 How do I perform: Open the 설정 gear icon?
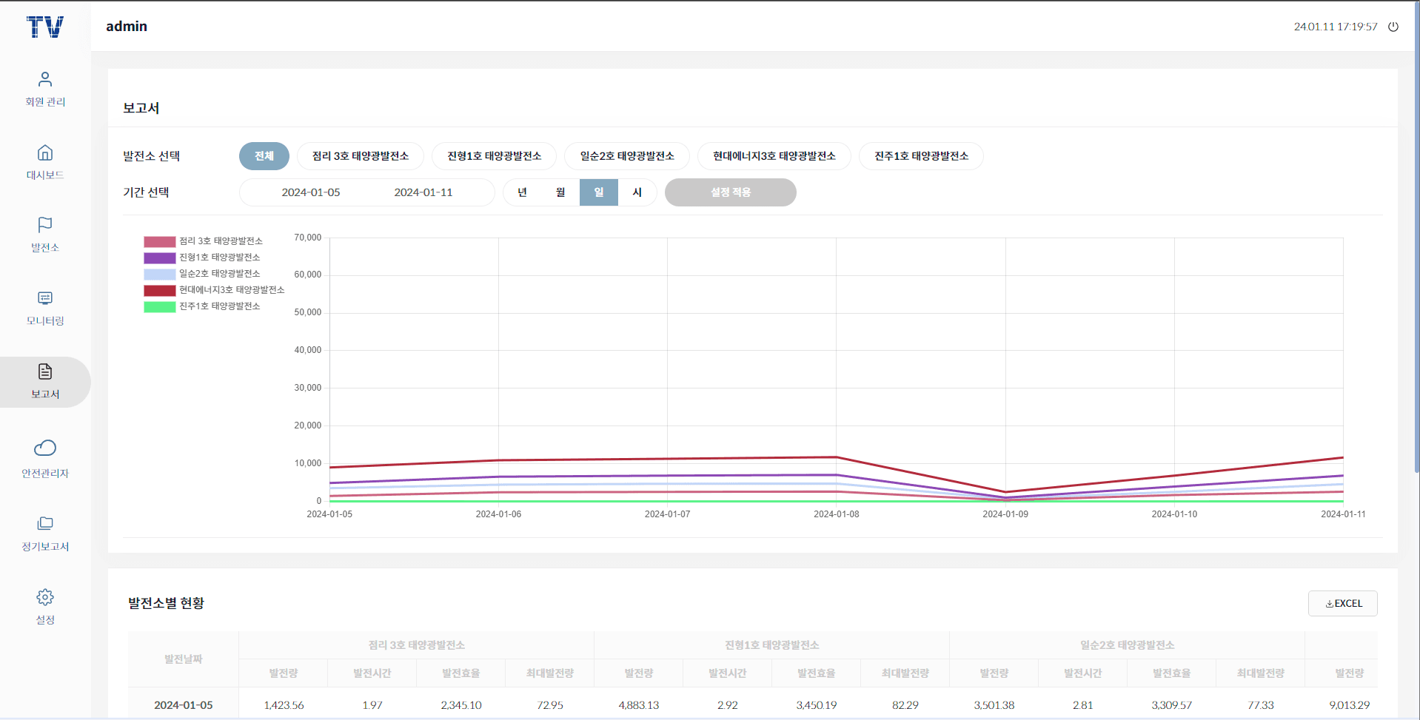pyautogui.click(x=45, y=597)
